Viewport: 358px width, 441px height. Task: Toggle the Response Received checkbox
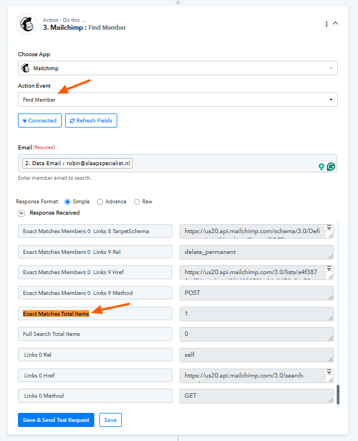[21, 213]
